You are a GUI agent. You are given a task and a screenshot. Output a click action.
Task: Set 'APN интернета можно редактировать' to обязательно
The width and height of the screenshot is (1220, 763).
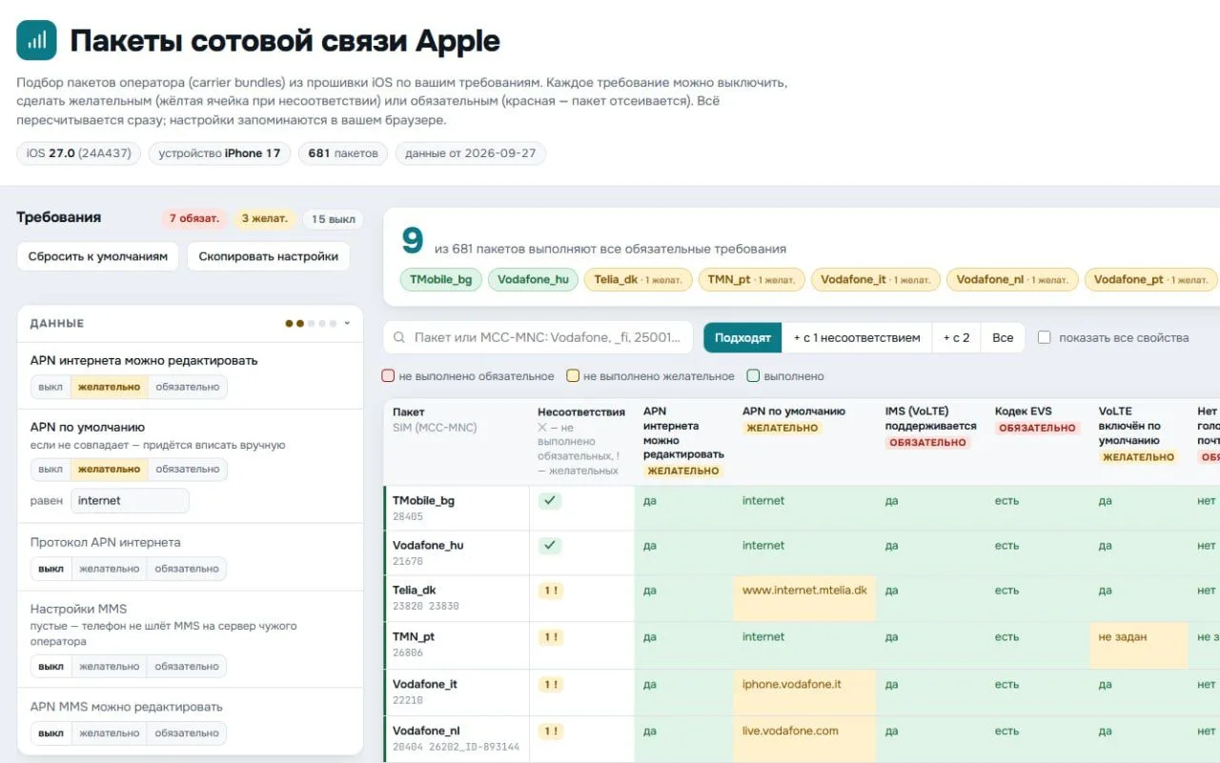(188, 387)
